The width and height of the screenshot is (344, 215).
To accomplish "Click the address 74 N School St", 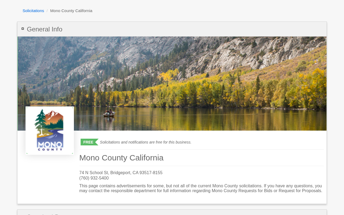I will click(121, 173).
